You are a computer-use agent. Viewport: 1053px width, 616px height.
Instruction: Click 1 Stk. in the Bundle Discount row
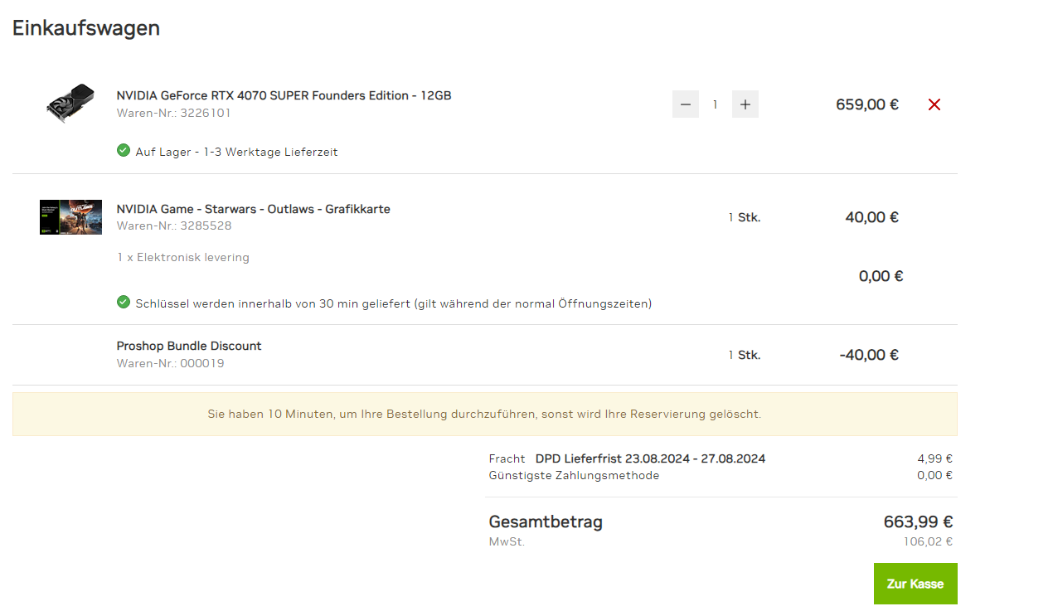pyautogui.click(x=745, y=355)
